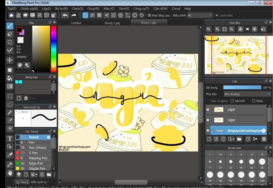This screenshot has width=273, height=188.
Task: Select the G Pen brush
Action: [33, 153]
